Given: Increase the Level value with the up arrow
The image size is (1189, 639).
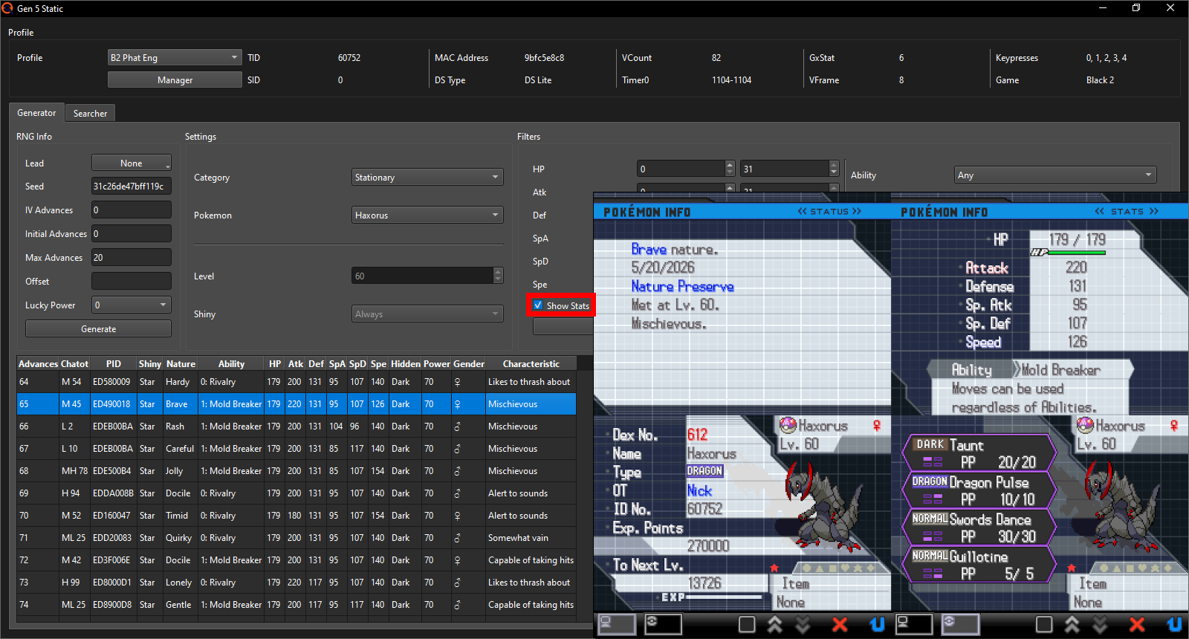Looking at the screenshot, I should (498, 272).
